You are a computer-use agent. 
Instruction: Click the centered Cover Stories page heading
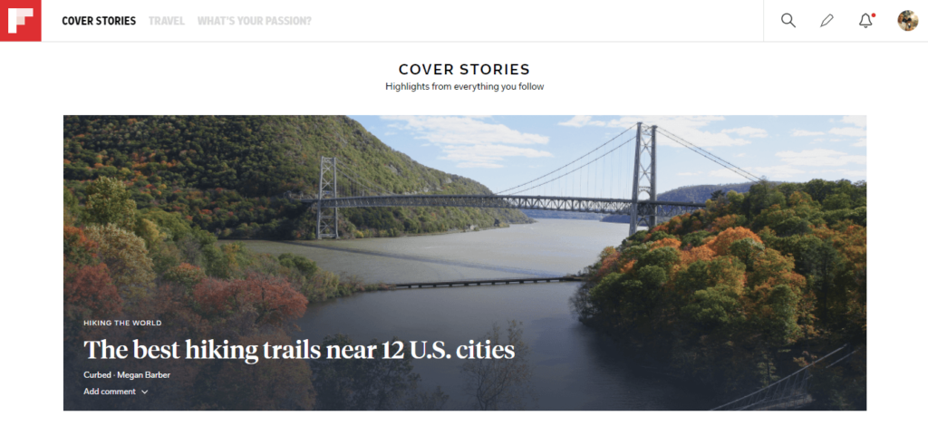tap(464, 69)
